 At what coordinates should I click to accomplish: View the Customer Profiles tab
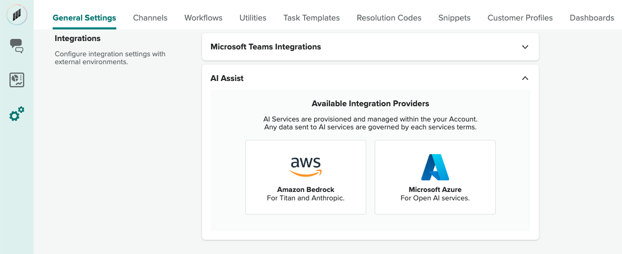pos(520,18)
